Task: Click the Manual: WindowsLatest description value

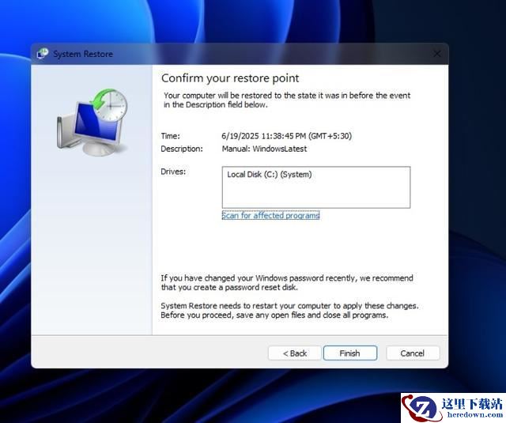Action: pos(264,149)
